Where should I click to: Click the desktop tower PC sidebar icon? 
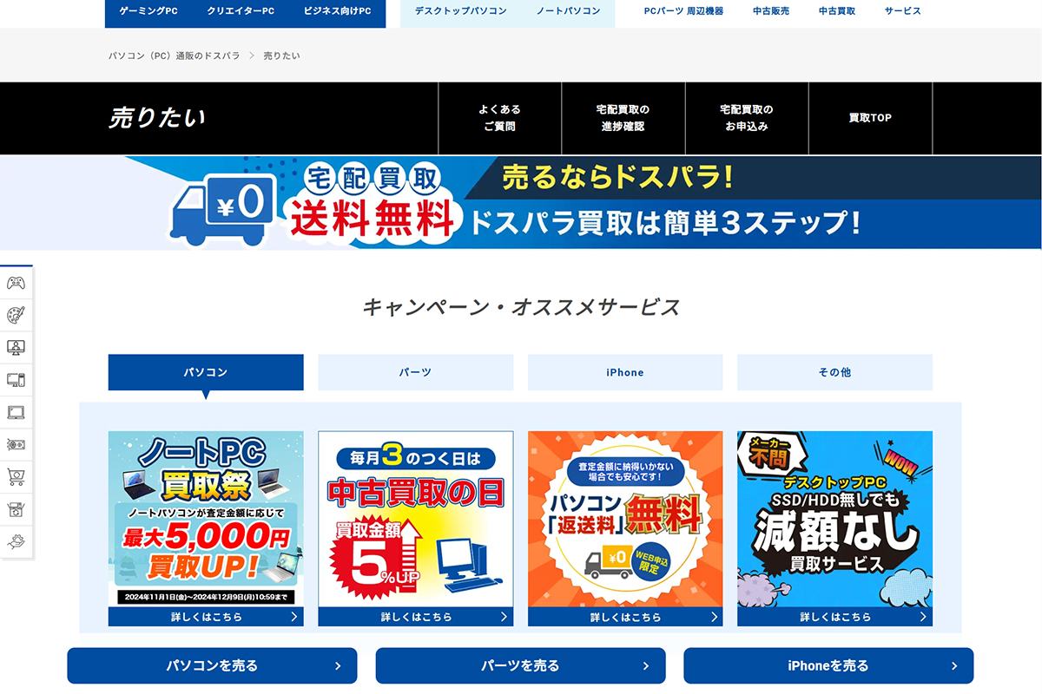click(16, 379)
